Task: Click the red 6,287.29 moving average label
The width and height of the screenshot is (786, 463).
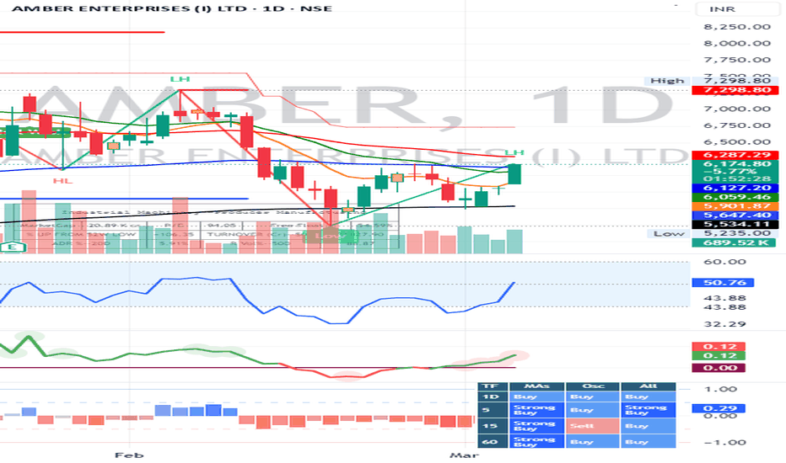Action: (735, 155)
